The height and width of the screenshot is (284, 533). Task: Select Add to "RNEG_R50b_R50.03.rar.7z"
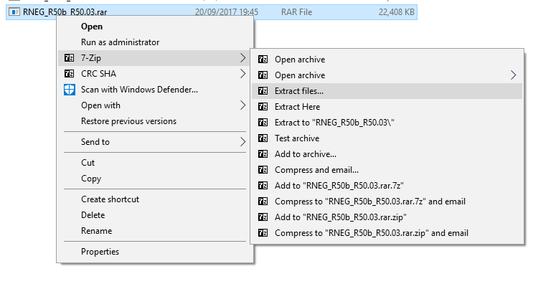[x=387, y=186]
